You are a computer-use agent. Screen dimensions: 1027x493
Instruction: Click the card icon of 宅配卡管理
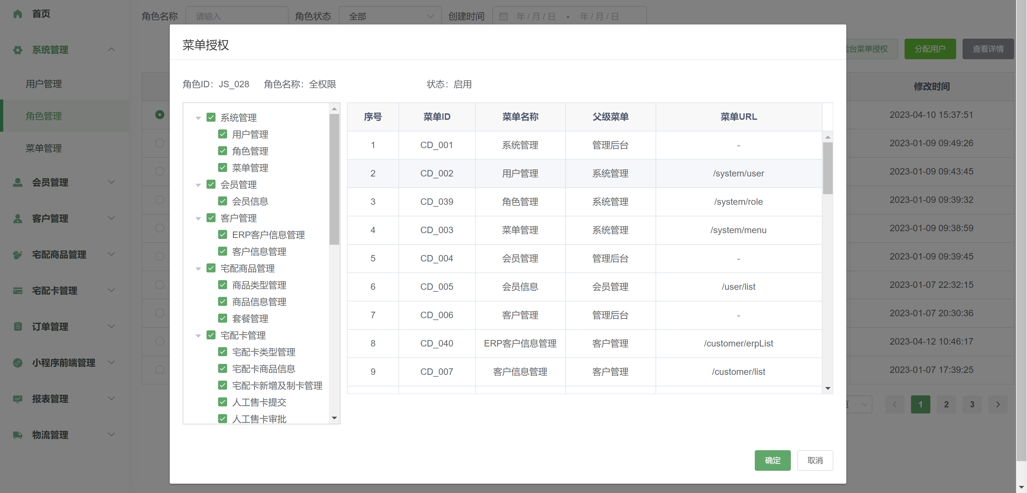click(17, 290)
